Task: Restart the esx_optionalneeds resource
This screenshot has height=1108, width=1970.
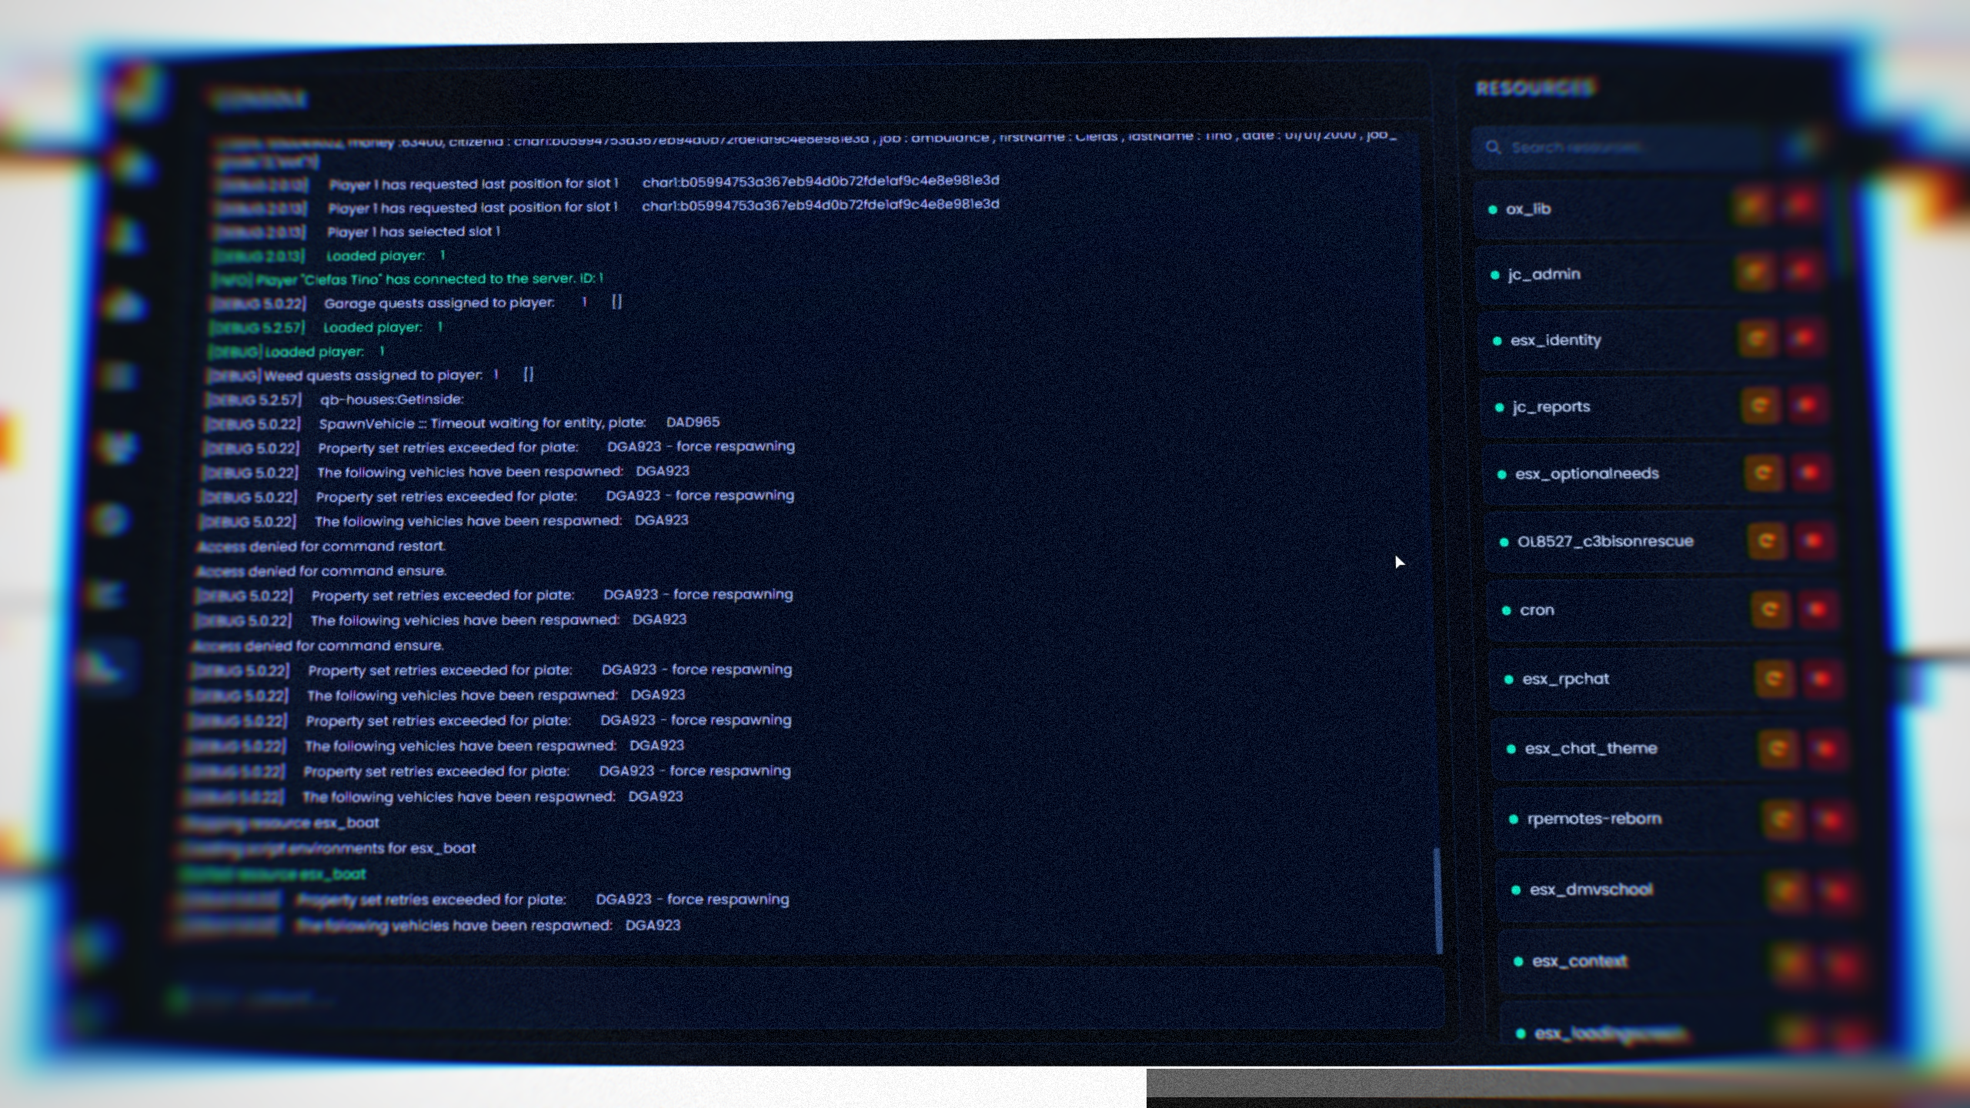Action: (1763, 472)
